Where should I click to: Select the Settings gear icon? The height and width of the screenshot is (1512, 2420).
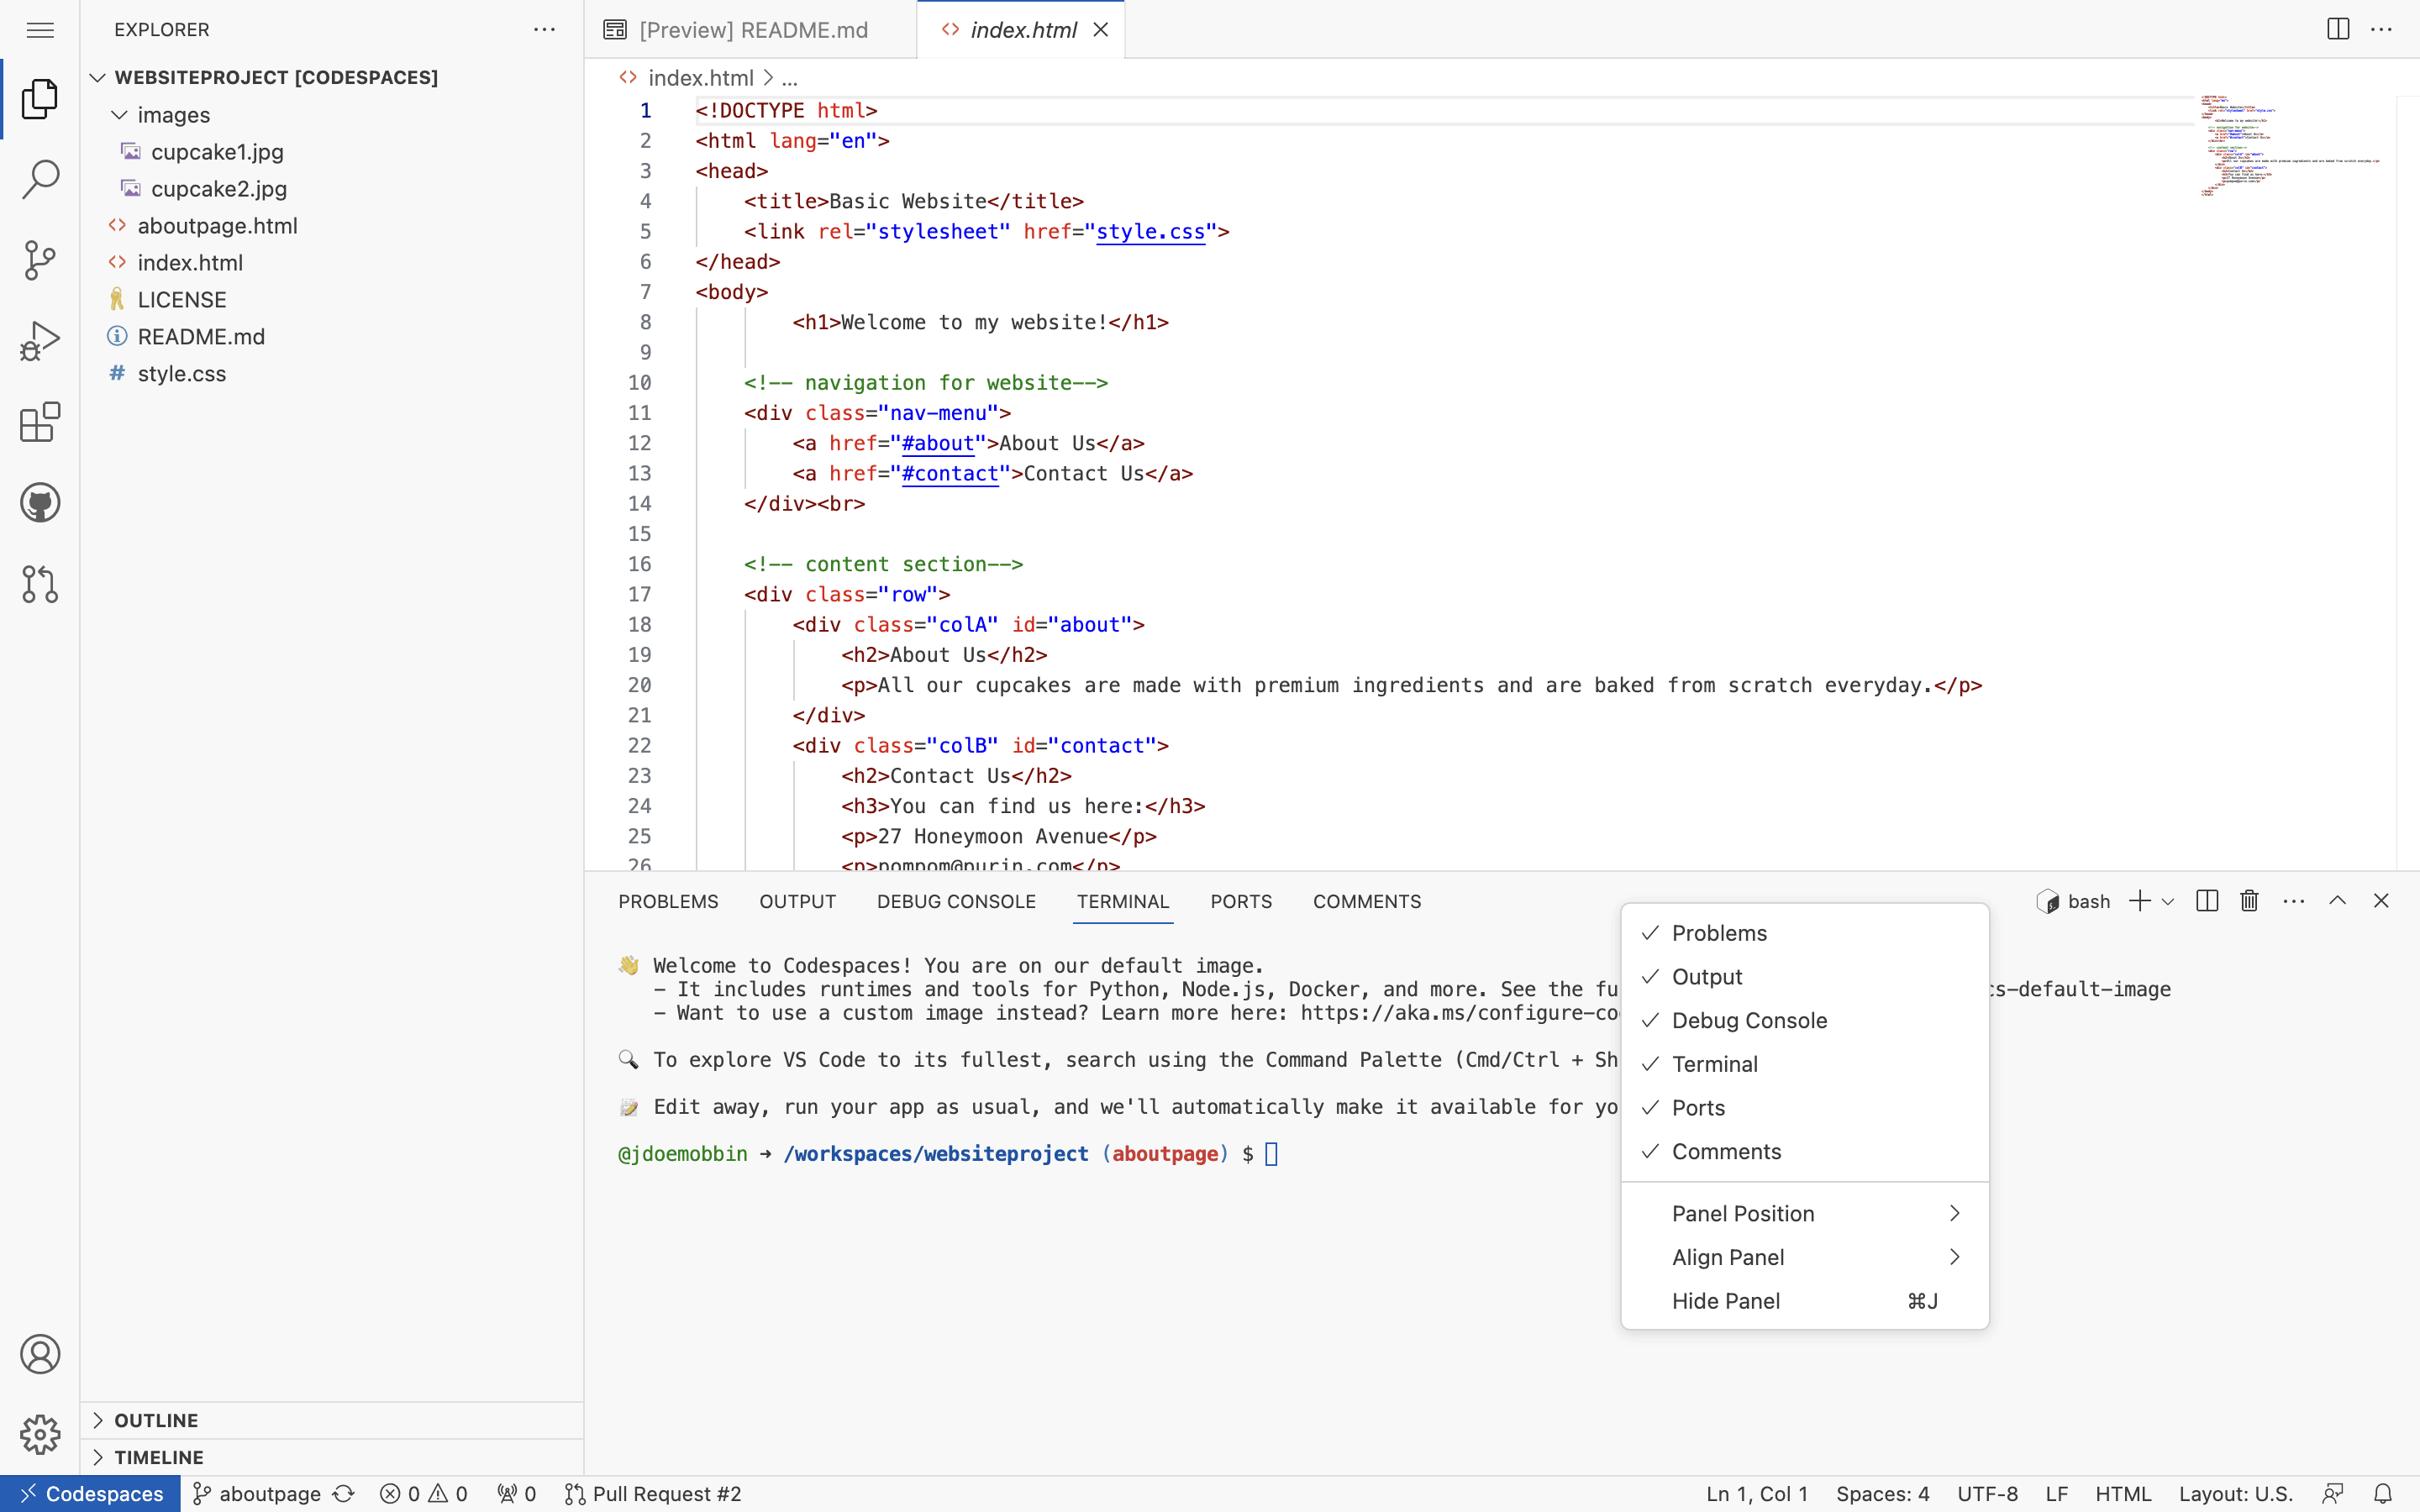[x=40, y=1434]
